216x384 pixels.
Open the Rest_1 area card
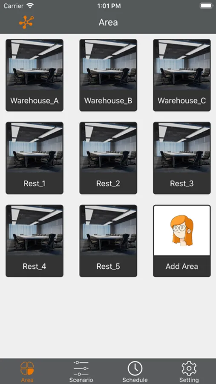tap(35, 158)
